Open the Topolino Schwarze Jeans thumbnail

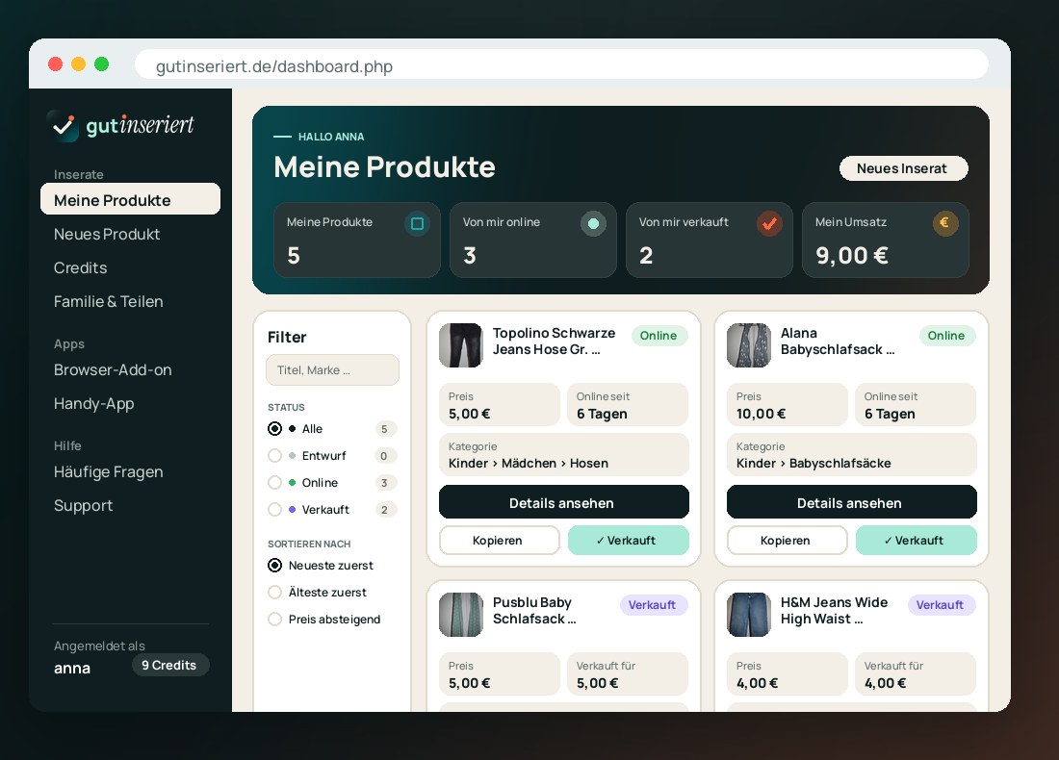(461, 345)
